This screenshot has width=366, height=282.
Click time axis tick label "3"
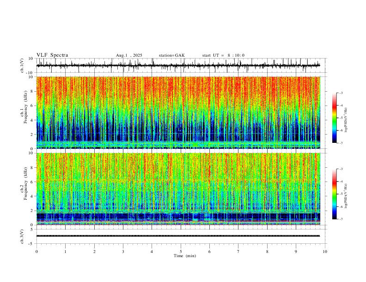pyautogui.click(x=123, y=252)
